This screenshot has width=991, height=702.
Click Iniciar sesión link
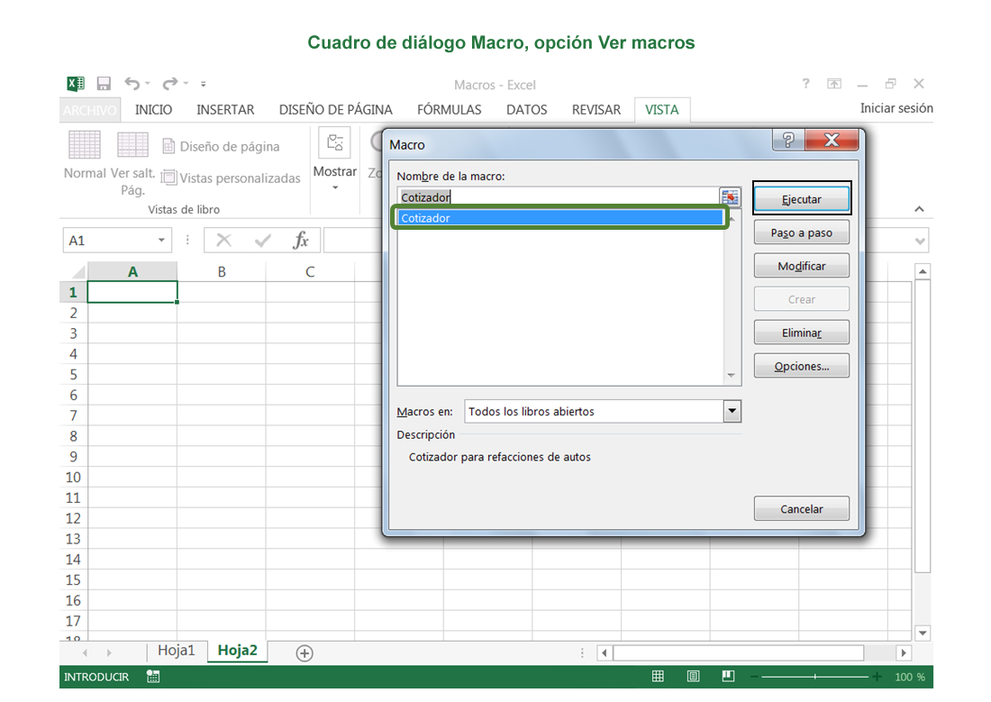pos(896,108)
